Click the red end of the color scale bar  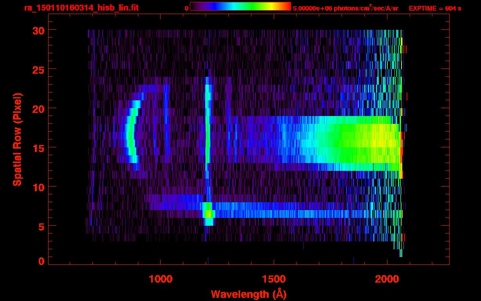pyautogui.click(x=287, y=6)
